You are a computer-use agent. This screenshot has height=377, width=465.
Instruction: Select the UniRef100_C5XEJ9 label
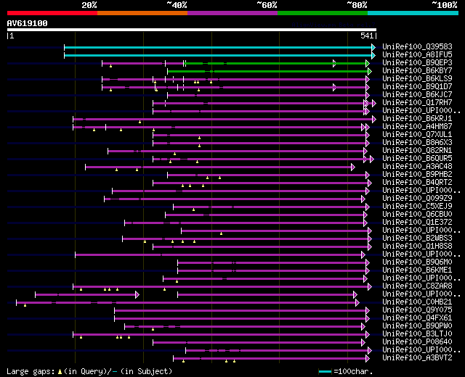click(x=417, y=207)
